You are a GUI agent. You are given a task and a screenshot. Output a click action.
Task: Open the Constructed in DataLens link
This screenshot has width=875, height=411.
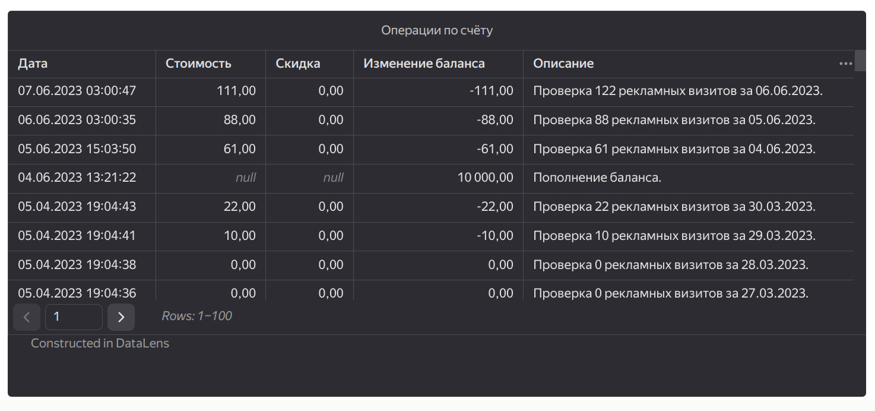pyautogui.click(x=100, y=343)
